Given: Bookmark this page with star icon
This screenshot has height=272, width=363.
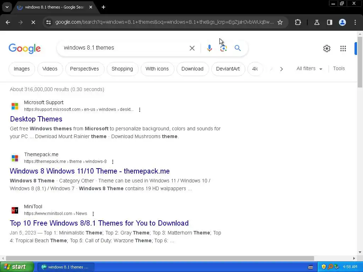Looking at the screenshot, I should tap(280, 22).
